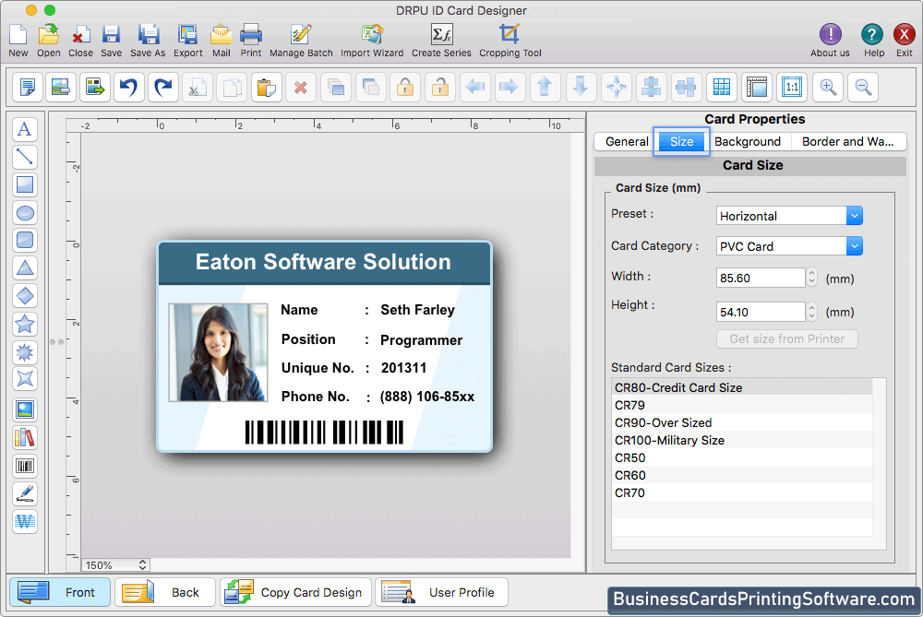The width and height of the screenshot is (923, 617).
Task: Zoom out of the canvas
Action: tap(864, 88)
